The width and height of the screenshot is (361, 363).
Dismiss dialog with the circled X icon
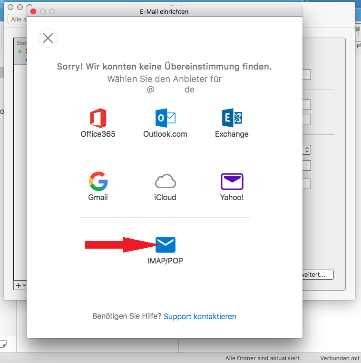[x=48, y=38]
